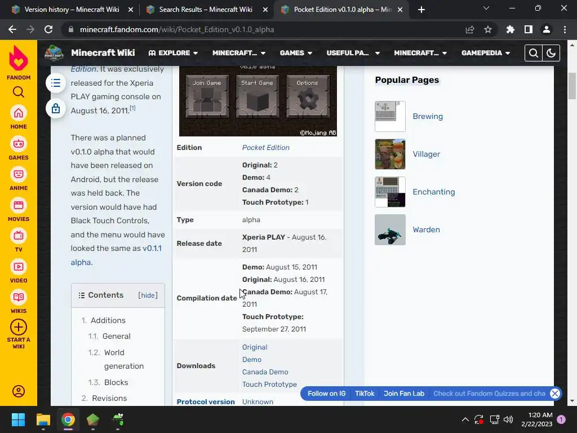Open Fandom sidebar search icon
Screen dimensions: 577x433
pos(19,92)
